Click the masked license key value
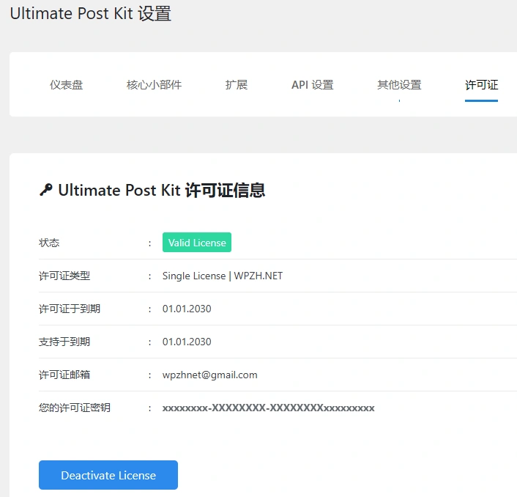The image size is (517, 497). [x=269, y=408]
